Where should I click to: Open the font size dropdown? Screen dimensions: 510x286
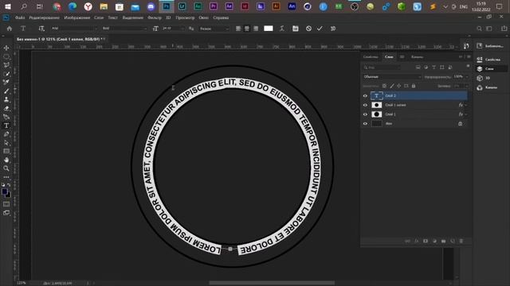pos(173,29)
